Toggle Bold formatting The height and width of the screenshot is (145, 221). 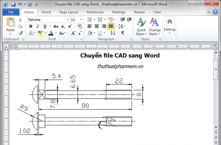(x=31, y=26)
